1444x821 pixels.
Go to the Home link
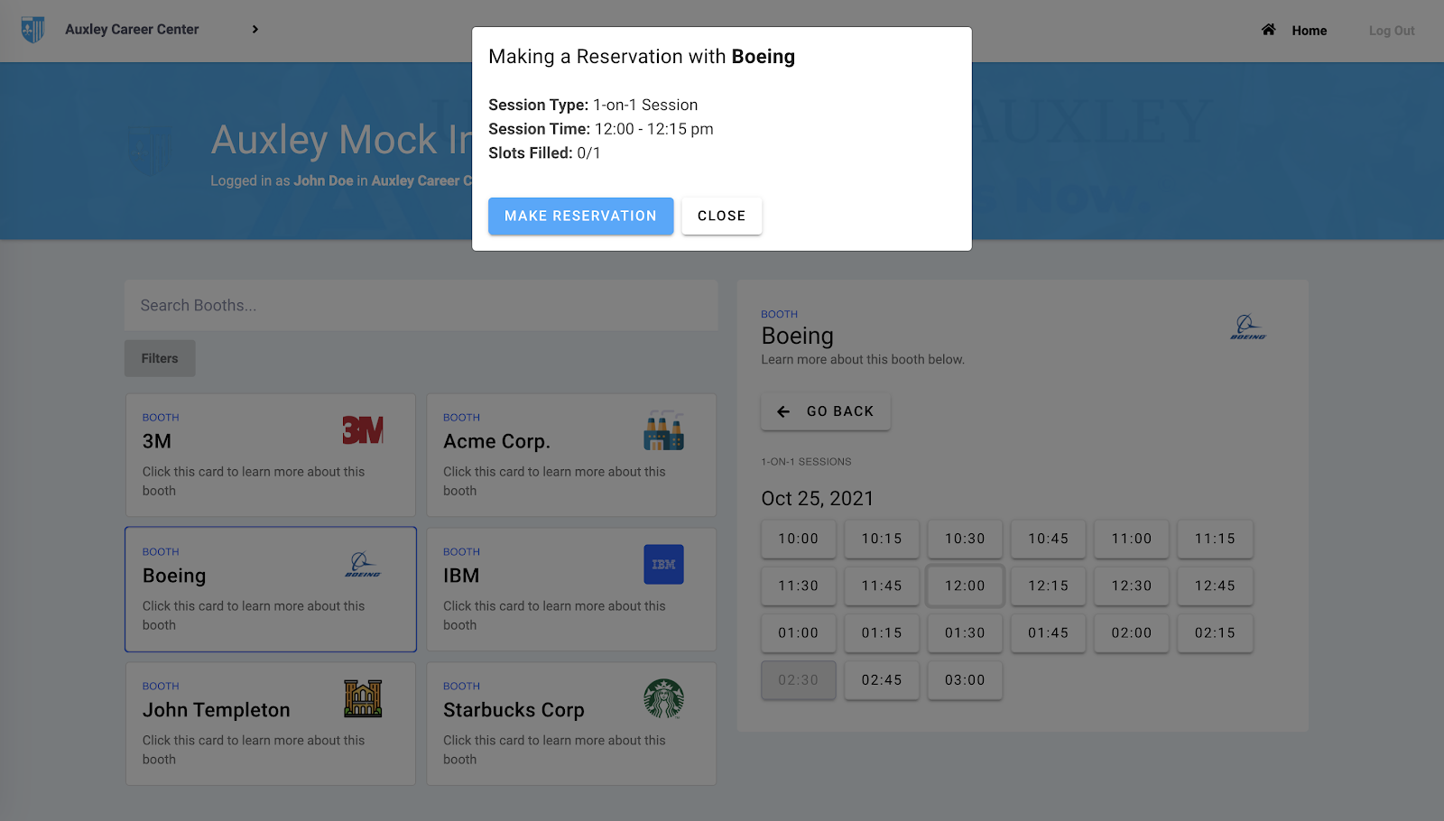pos(1309,31)
